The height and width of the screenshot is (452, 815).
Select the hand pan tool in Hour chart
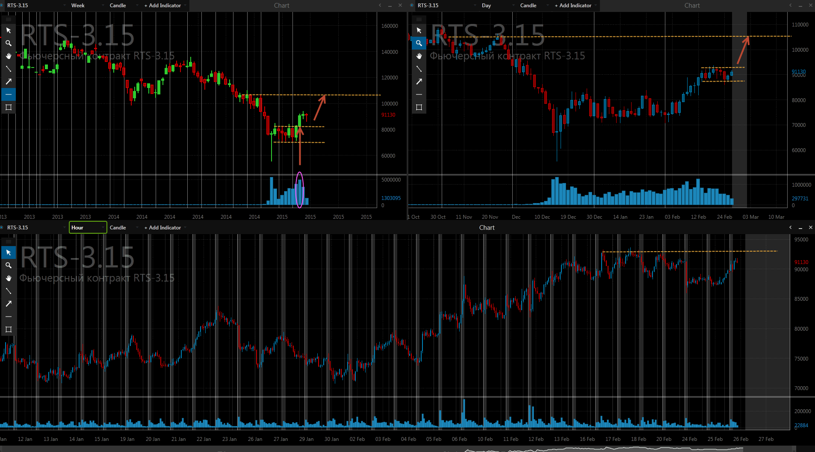click(9, 278)
